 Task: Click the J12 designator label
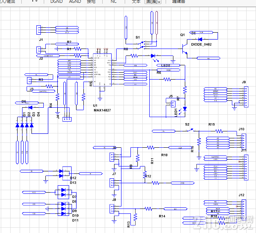point(241,195)
